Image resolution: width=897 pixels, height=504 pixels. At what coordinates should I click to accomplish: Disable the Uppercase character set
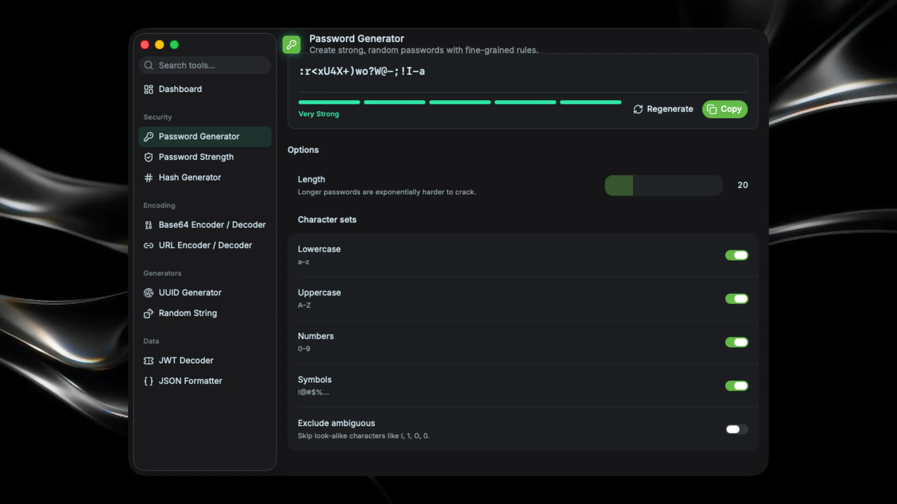click(736, 299)
